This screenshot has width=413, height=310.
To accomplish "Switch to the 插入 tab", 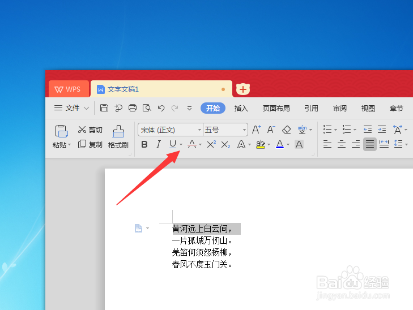I will (241, 108).
